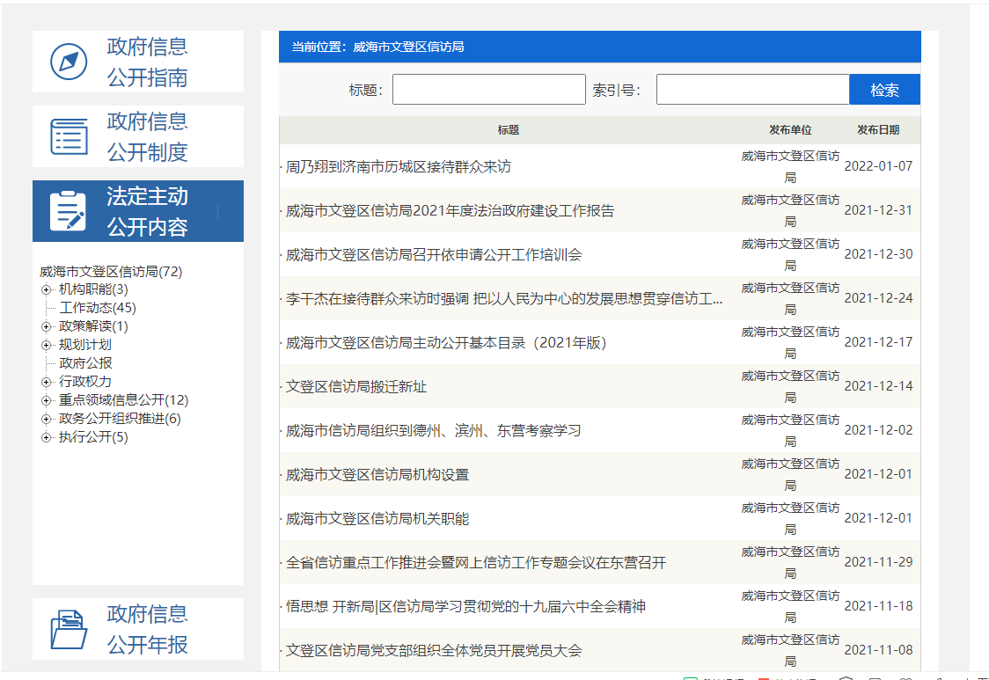989x680 pixels.
Task: Focus the 标题 search input field
Action: [488, 90]
